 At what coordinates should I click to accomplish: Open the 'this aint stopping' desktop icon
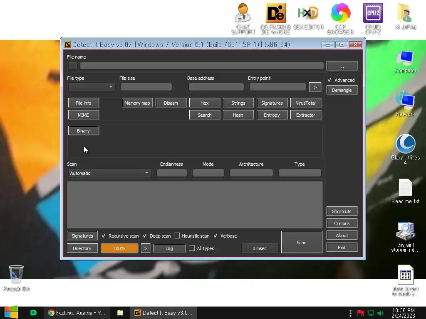tap(405, 237)
